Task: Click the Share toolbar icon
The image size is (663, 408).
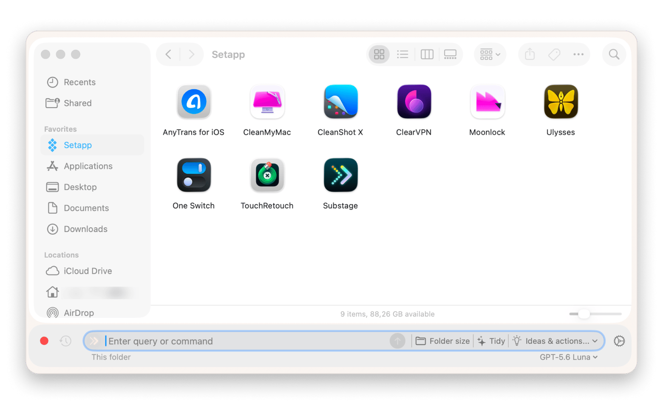Action: (x=530, y=54)
